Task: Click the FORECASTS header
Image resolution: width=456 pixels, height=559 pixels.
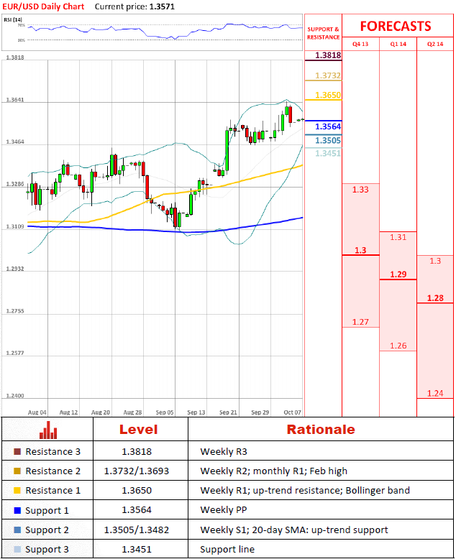Action: [396, 27]
